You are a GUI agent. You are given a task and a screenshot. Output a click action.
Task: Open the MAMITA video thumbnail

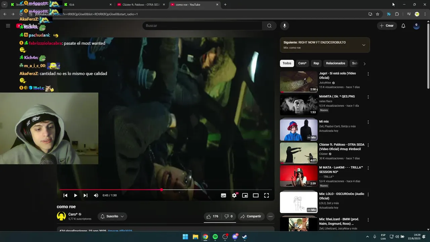pyautogui.click(x=299, y=105)
